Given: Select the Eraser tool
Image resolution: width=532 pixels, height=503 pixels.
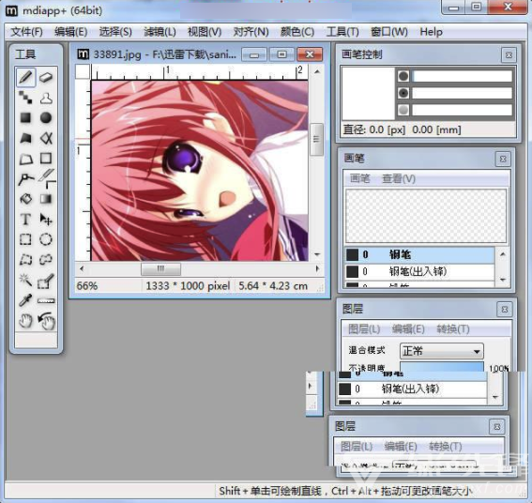Looking at the screenshot, I should tap(46, 77).
